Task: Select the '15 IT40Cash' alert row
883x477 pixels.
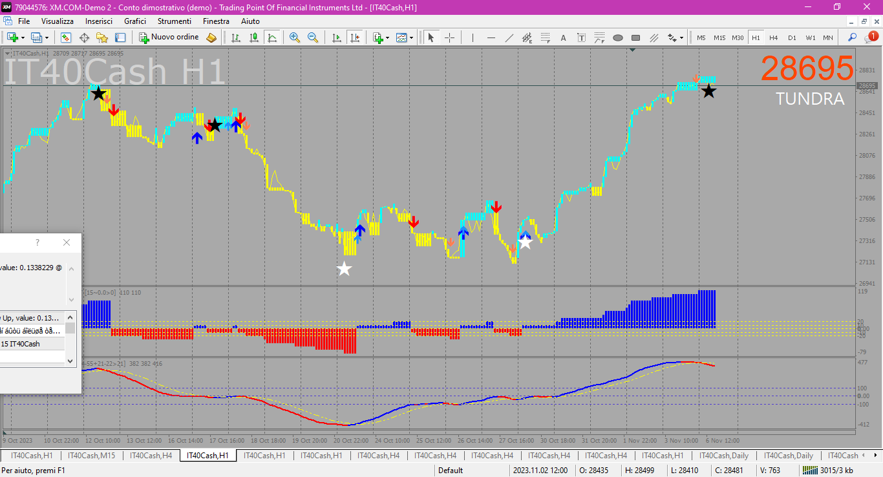Action: point(32,344)
